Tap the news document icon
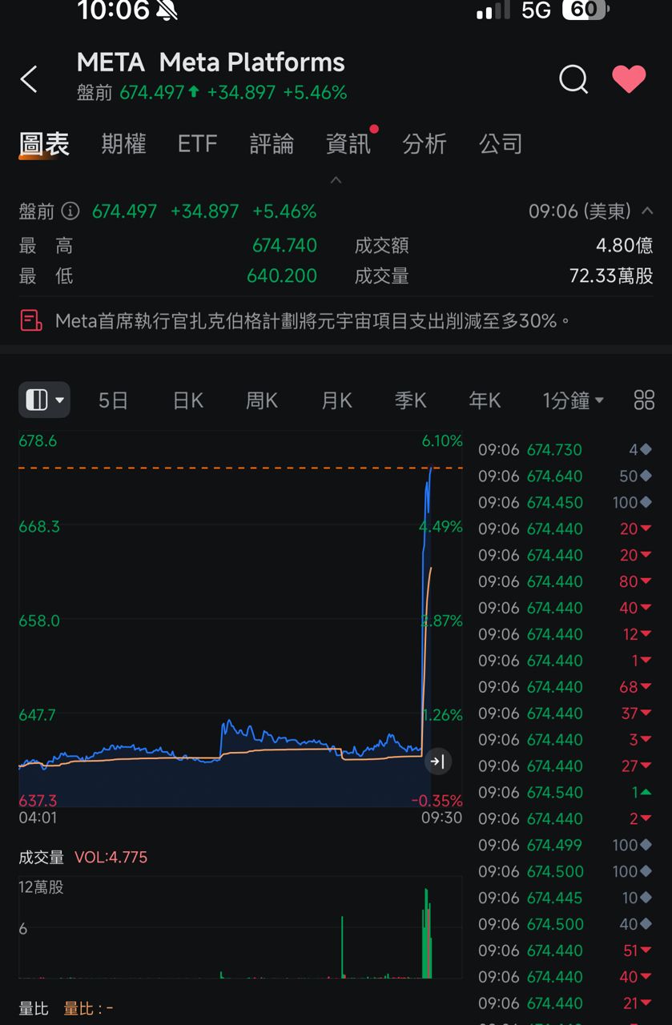This screenshot has width=672, height=1025. pyautogui.click(x=31, y=321)
